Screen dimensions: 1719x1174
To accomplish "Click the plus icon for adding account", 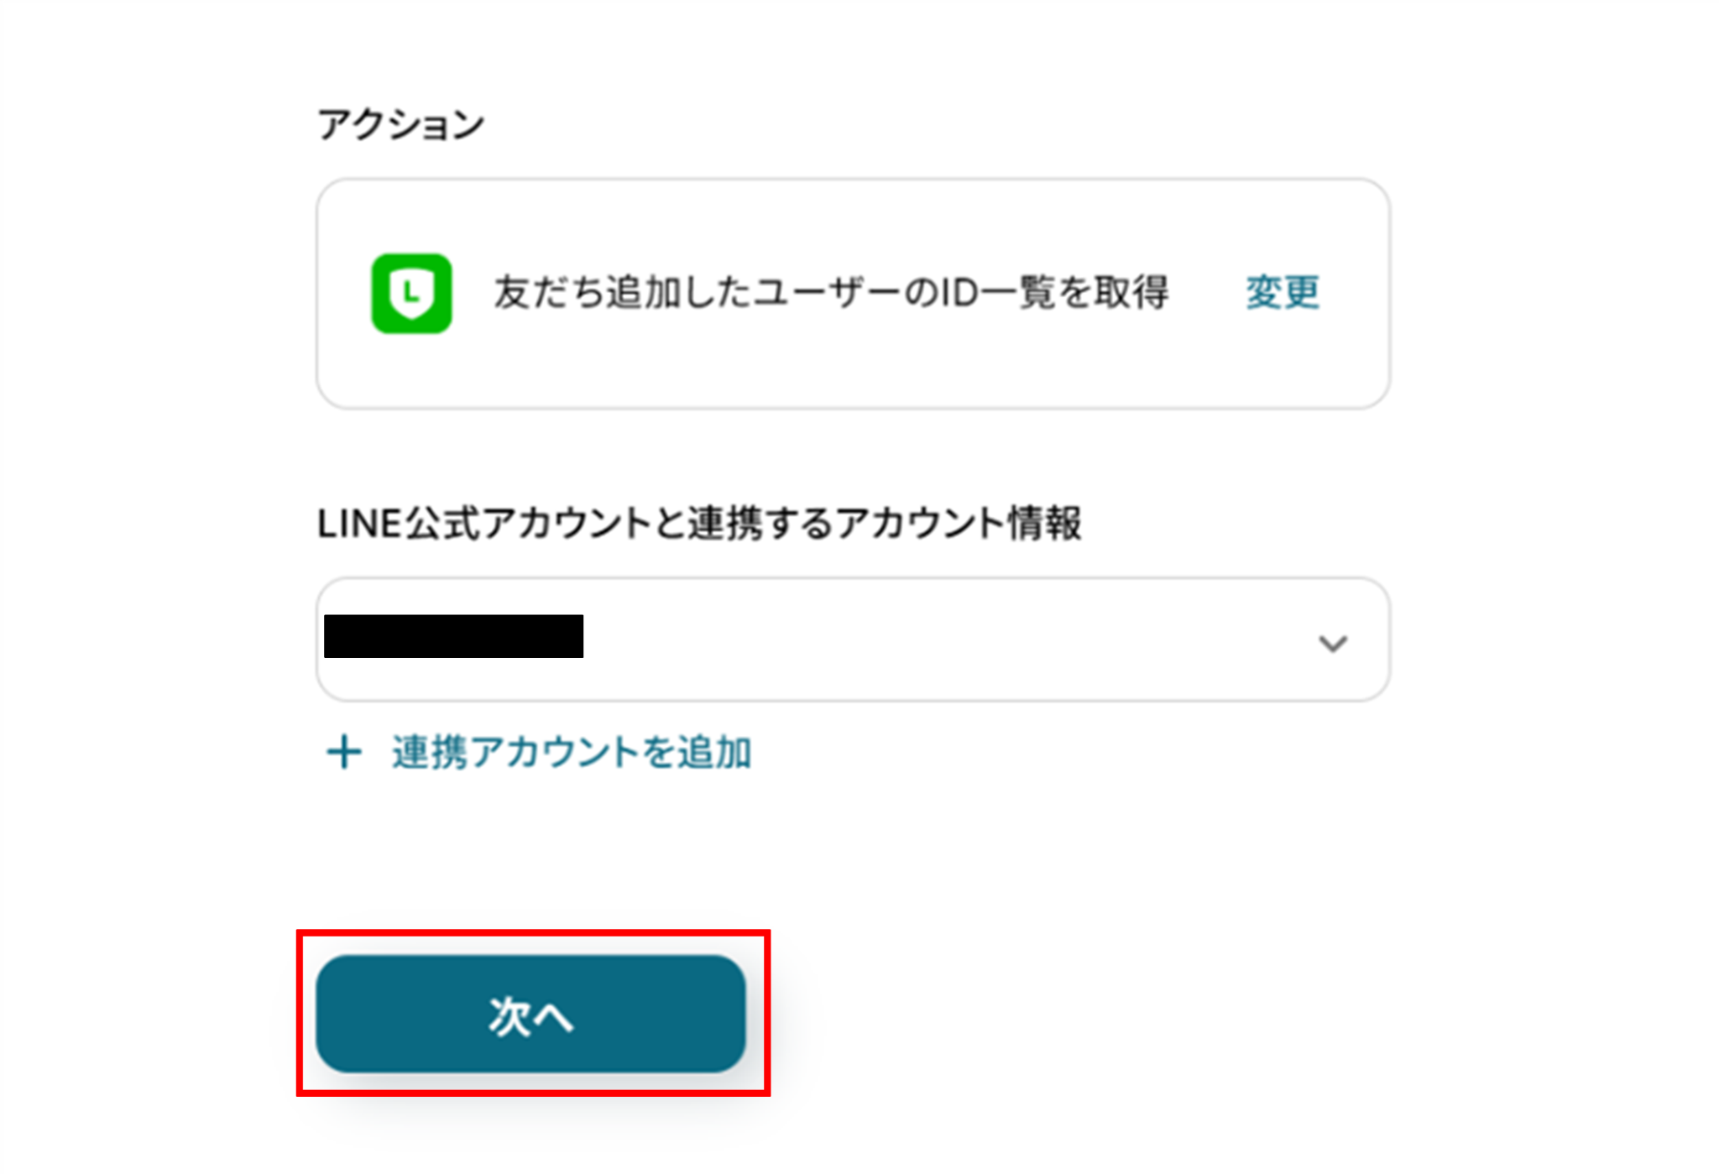I will pos(343,752).
